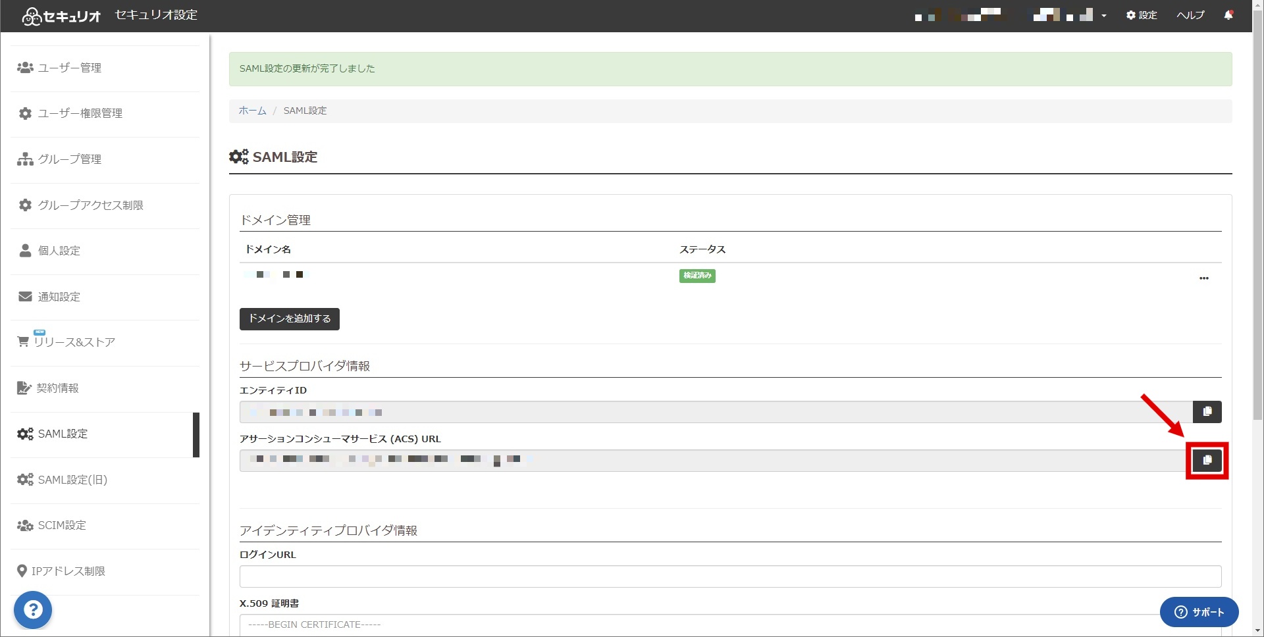This screenshot has height=637, width=1264.
Task: Click the セキュリオ logo
Action: 61,16
